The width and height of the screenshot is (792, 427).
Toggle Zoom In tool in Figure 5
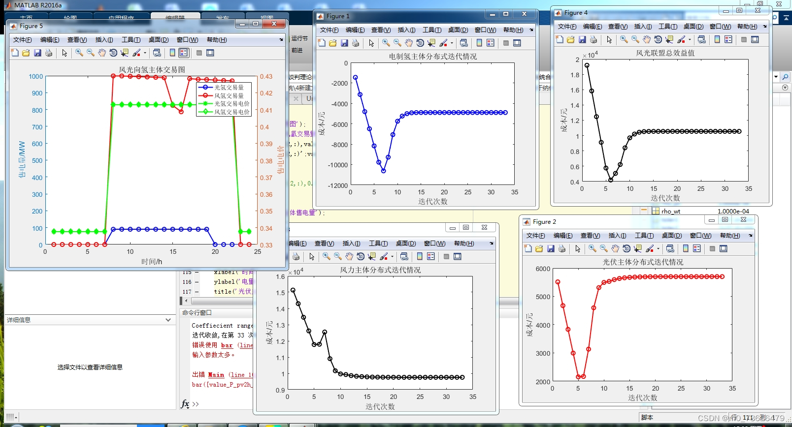79,53
